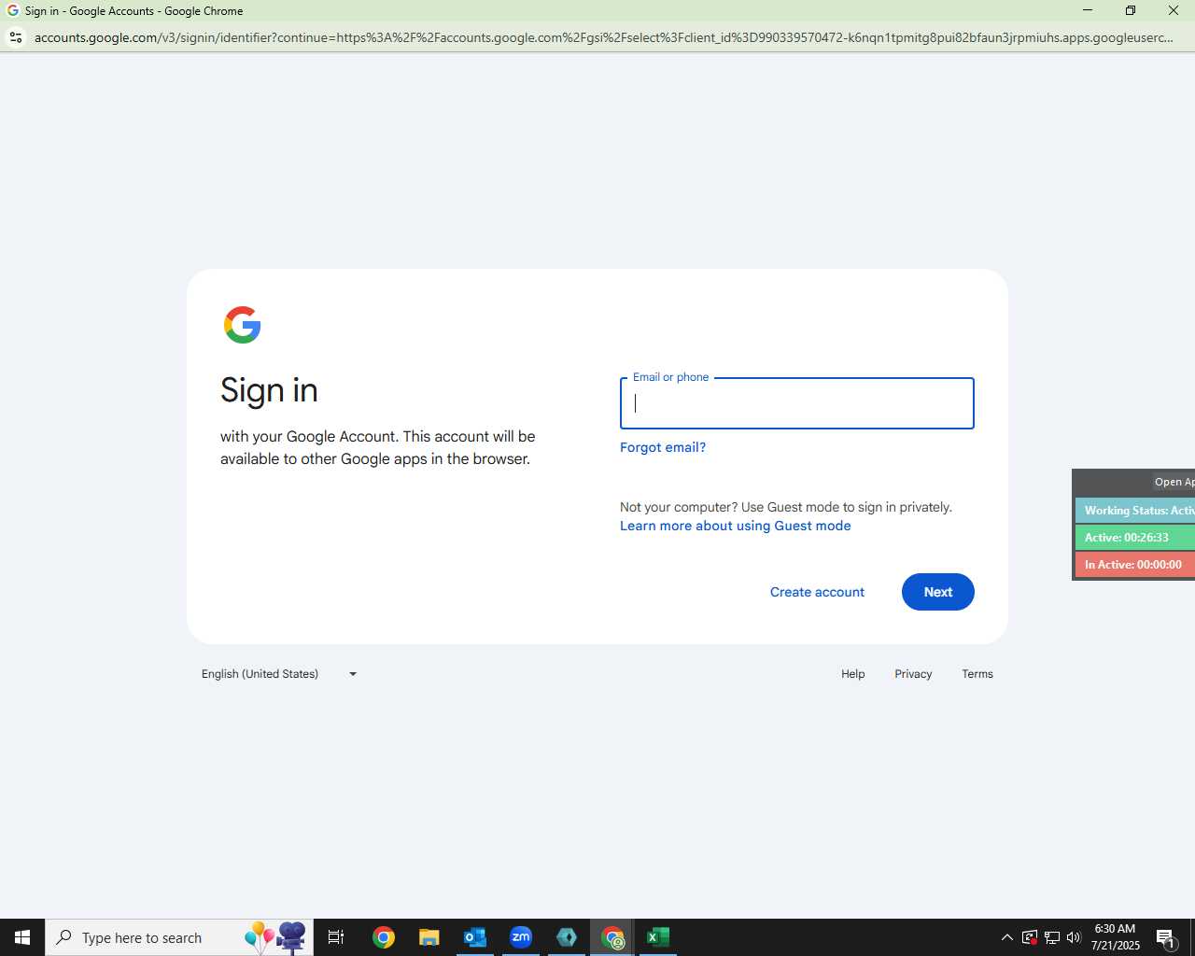Click the Create account button
The width and height of the screenshot is (1195, 956).
click(x=817, y=592)
